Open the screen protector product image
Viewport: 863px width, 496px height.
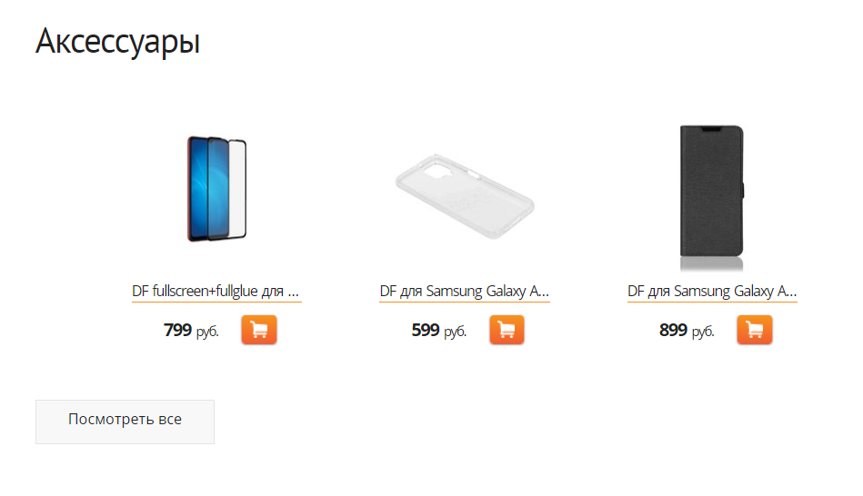pyautogui.click(x=216, y=189)
